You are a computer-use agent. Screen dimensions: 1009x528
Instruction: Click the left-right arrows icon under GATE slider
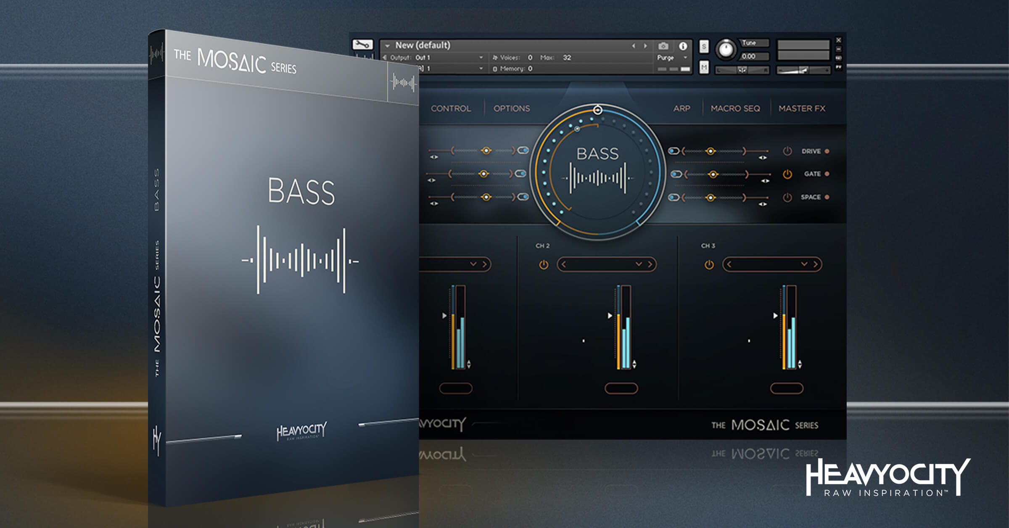(x=765, y=181)
